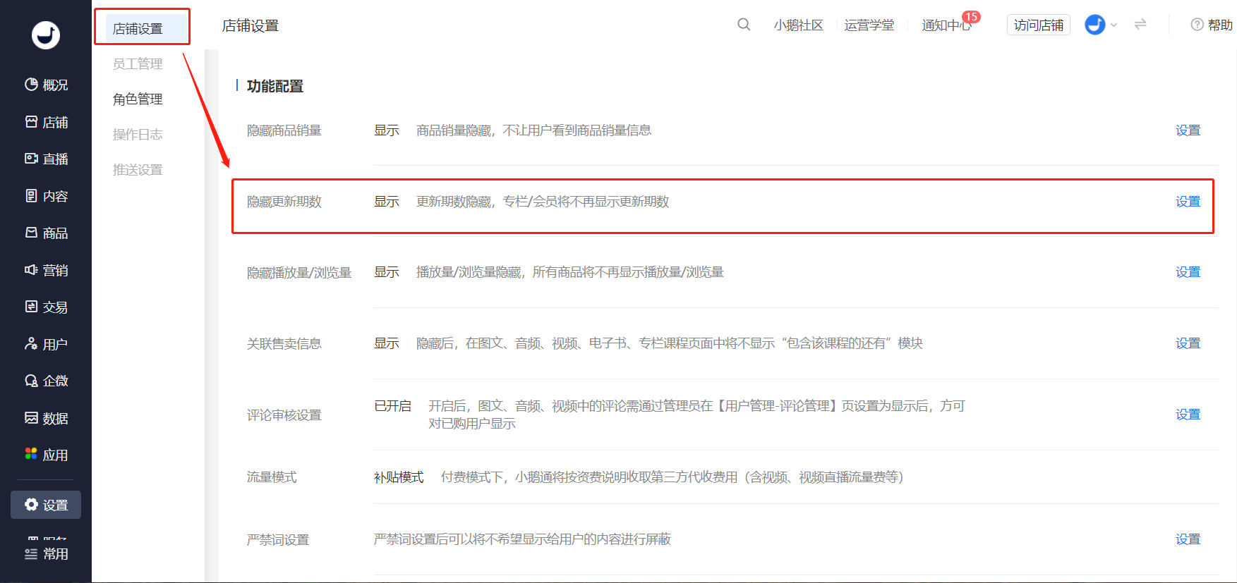This screenshot has height=583, width=1237.
Task: Click the search magnifier icon
Action: click(x=744, y=25)
